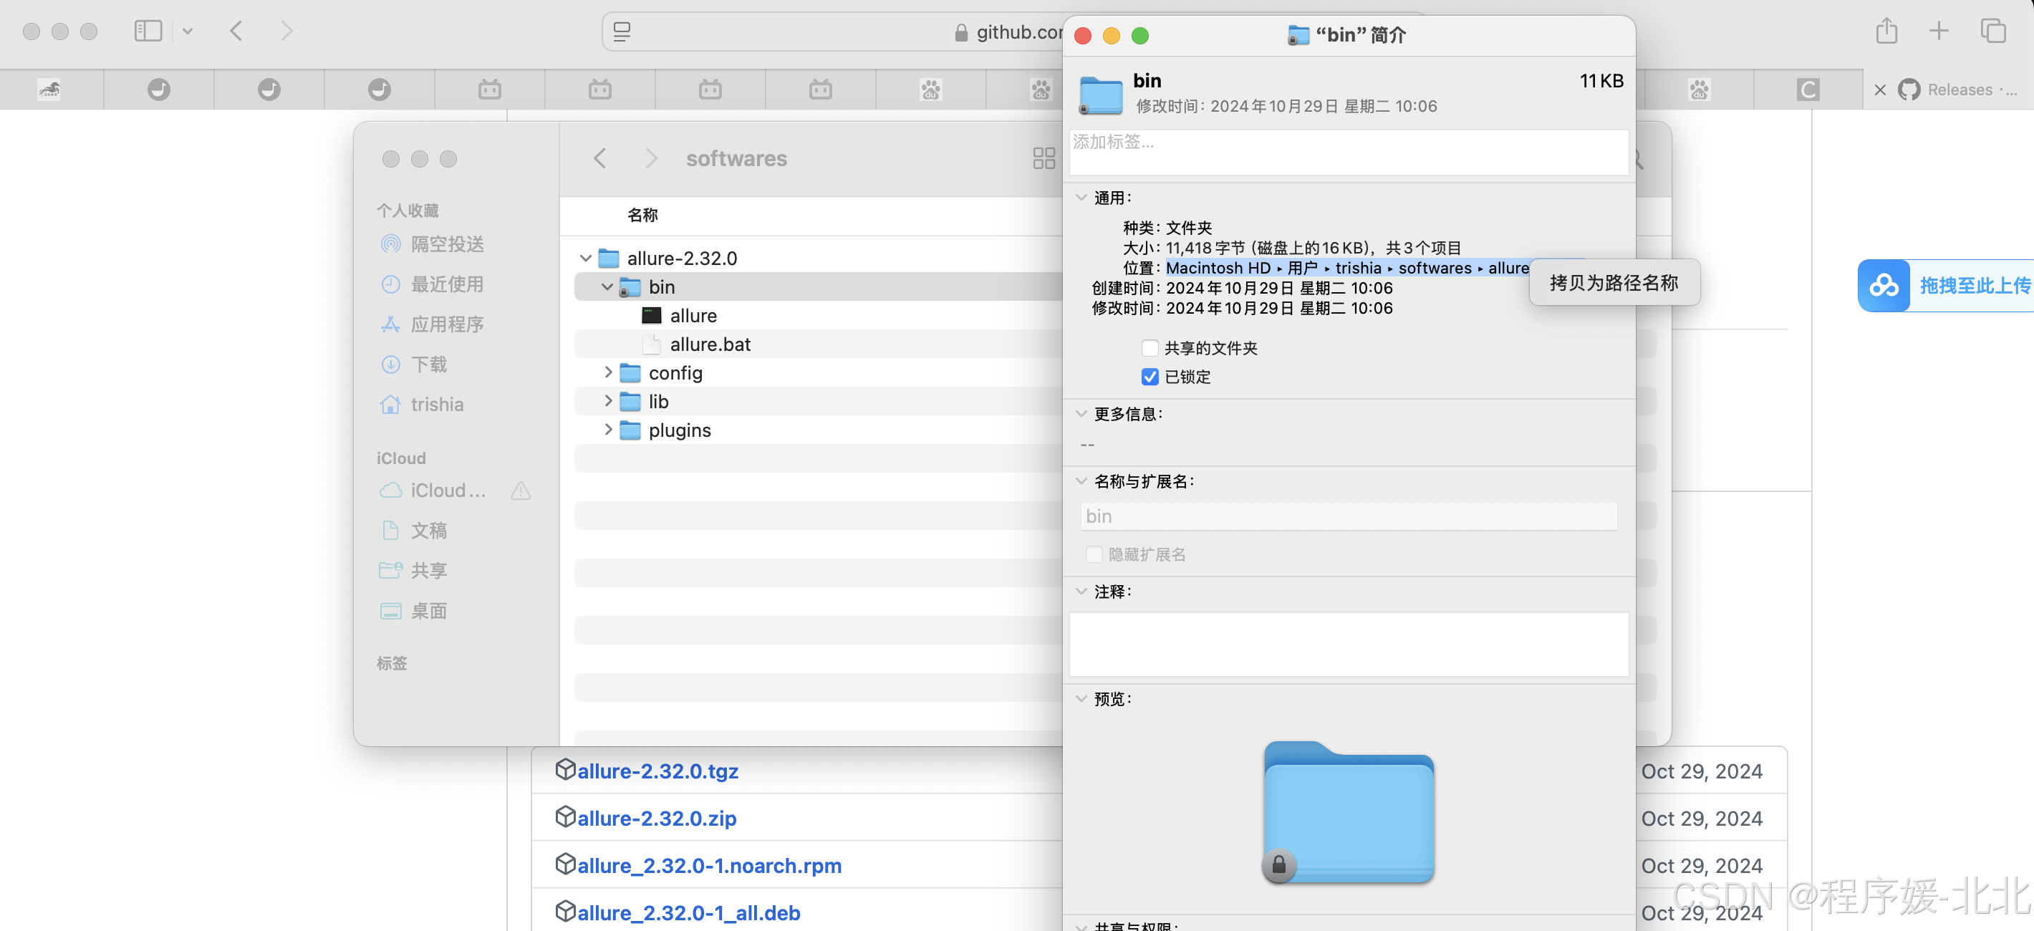Choose 拷贝为路径名称 menu item
This screenshot has height=931, width=2034.
click(1614, 283)
